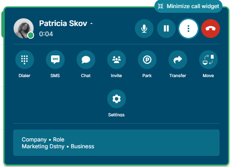Click Patricia Skov's avatar photo

23,28
